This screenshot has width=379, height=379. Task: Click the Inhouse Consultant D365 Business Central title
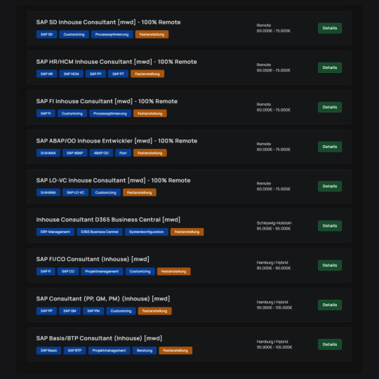coord(108,220)
